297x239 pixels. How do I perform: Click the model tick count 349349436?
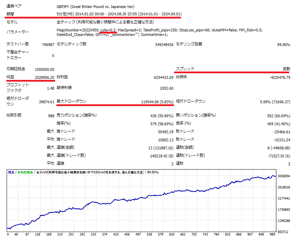point(164,45)
